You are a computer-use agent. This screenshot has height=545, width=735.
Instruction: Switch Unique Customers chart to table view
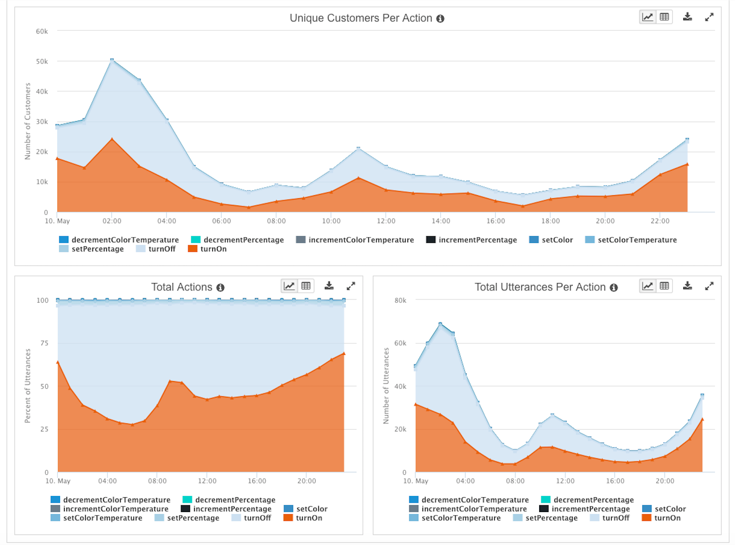point(664,17)
